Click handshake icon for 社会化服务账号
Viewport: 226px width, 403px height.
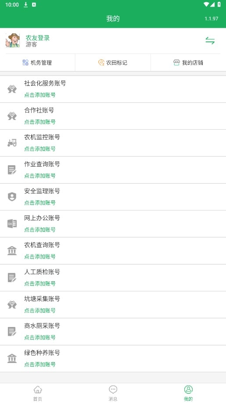pos(12,89)
